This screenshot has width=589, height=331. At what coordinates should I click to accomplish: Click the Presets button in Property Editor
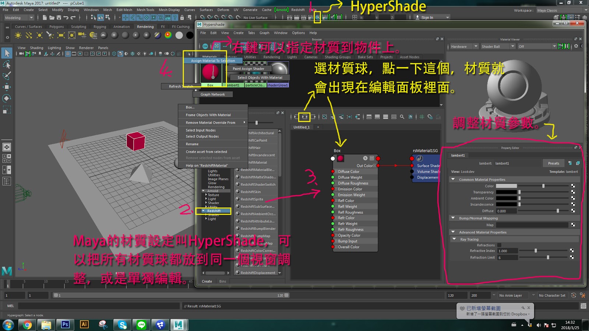553,163
